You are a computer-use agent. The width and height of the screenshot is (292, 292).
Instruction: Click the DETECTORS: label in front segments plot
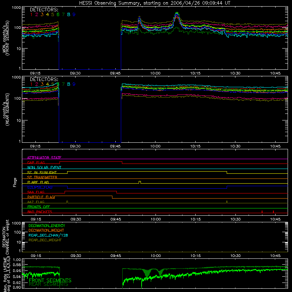[44, 9]
